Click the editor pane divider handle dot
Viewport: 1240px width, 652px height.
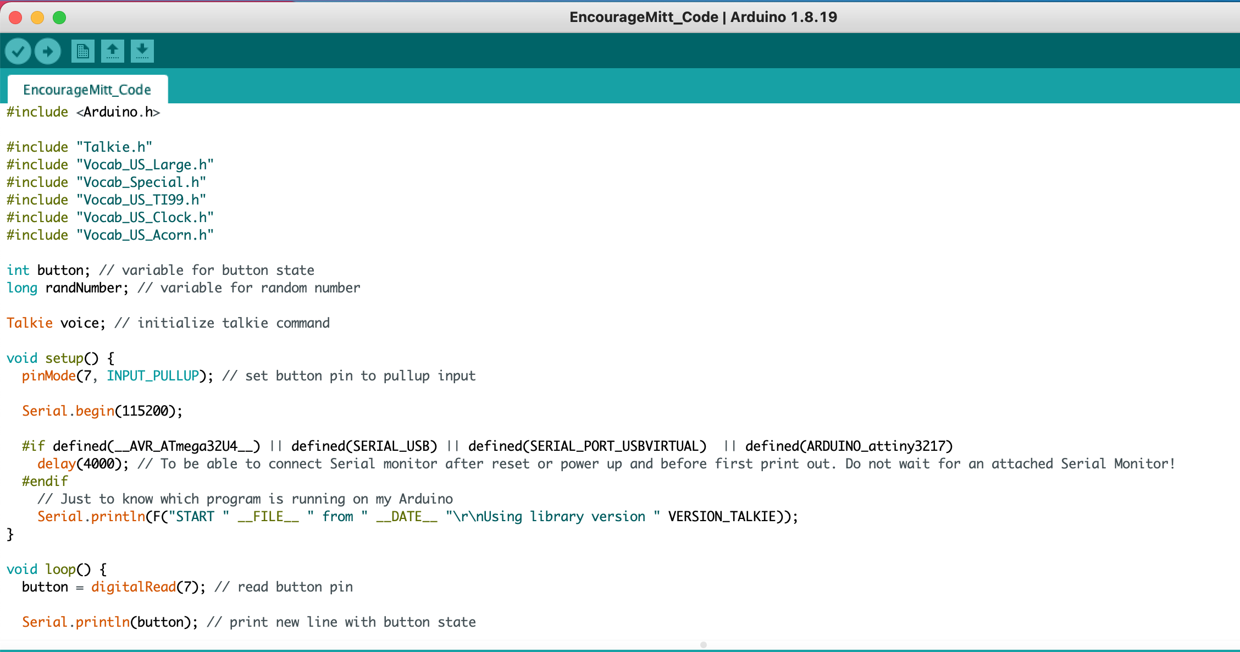[x=704, y=645]
